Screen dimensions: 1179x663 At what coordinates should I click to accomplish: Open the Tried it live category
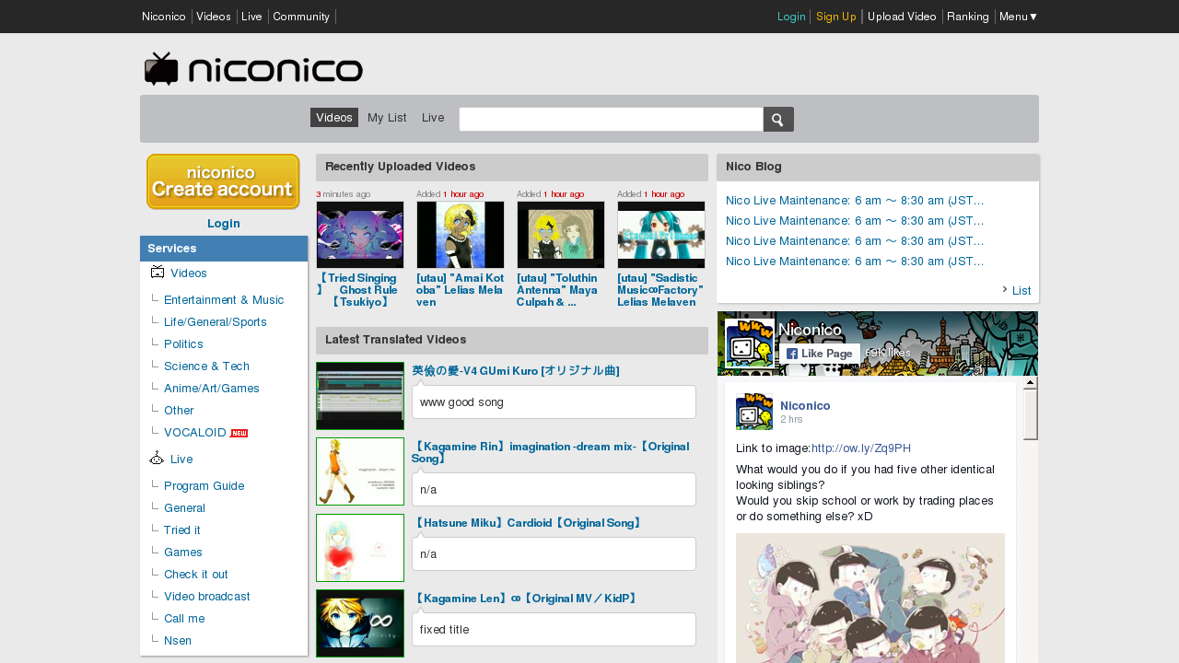182,530
